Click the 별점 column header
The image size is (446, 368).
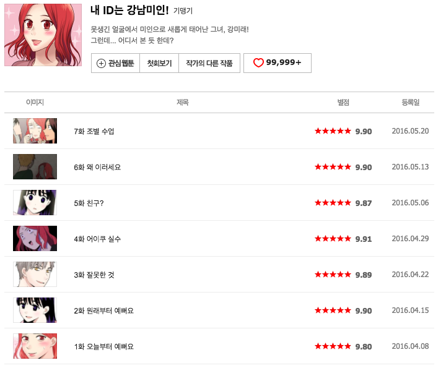(343, 103)
